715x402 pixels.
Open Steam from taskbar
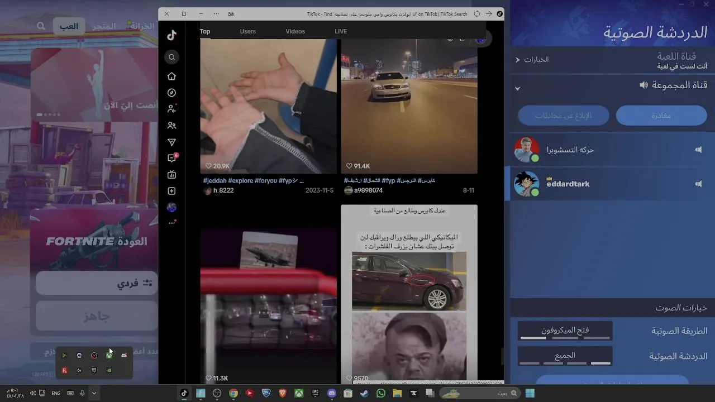click(364, 393)
